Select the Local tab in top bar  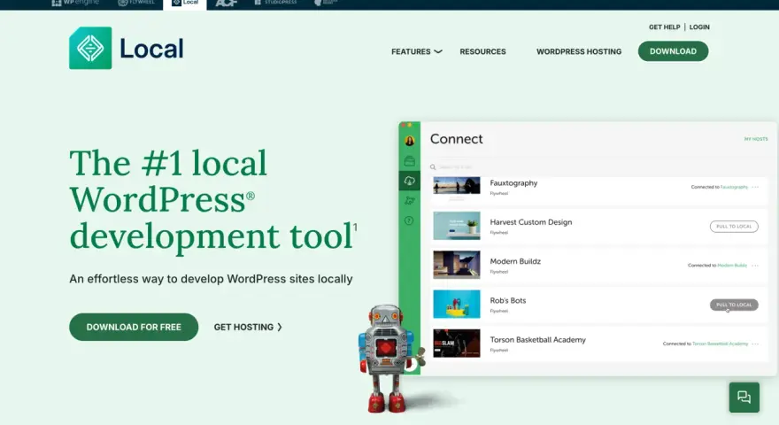coord(185,3)
